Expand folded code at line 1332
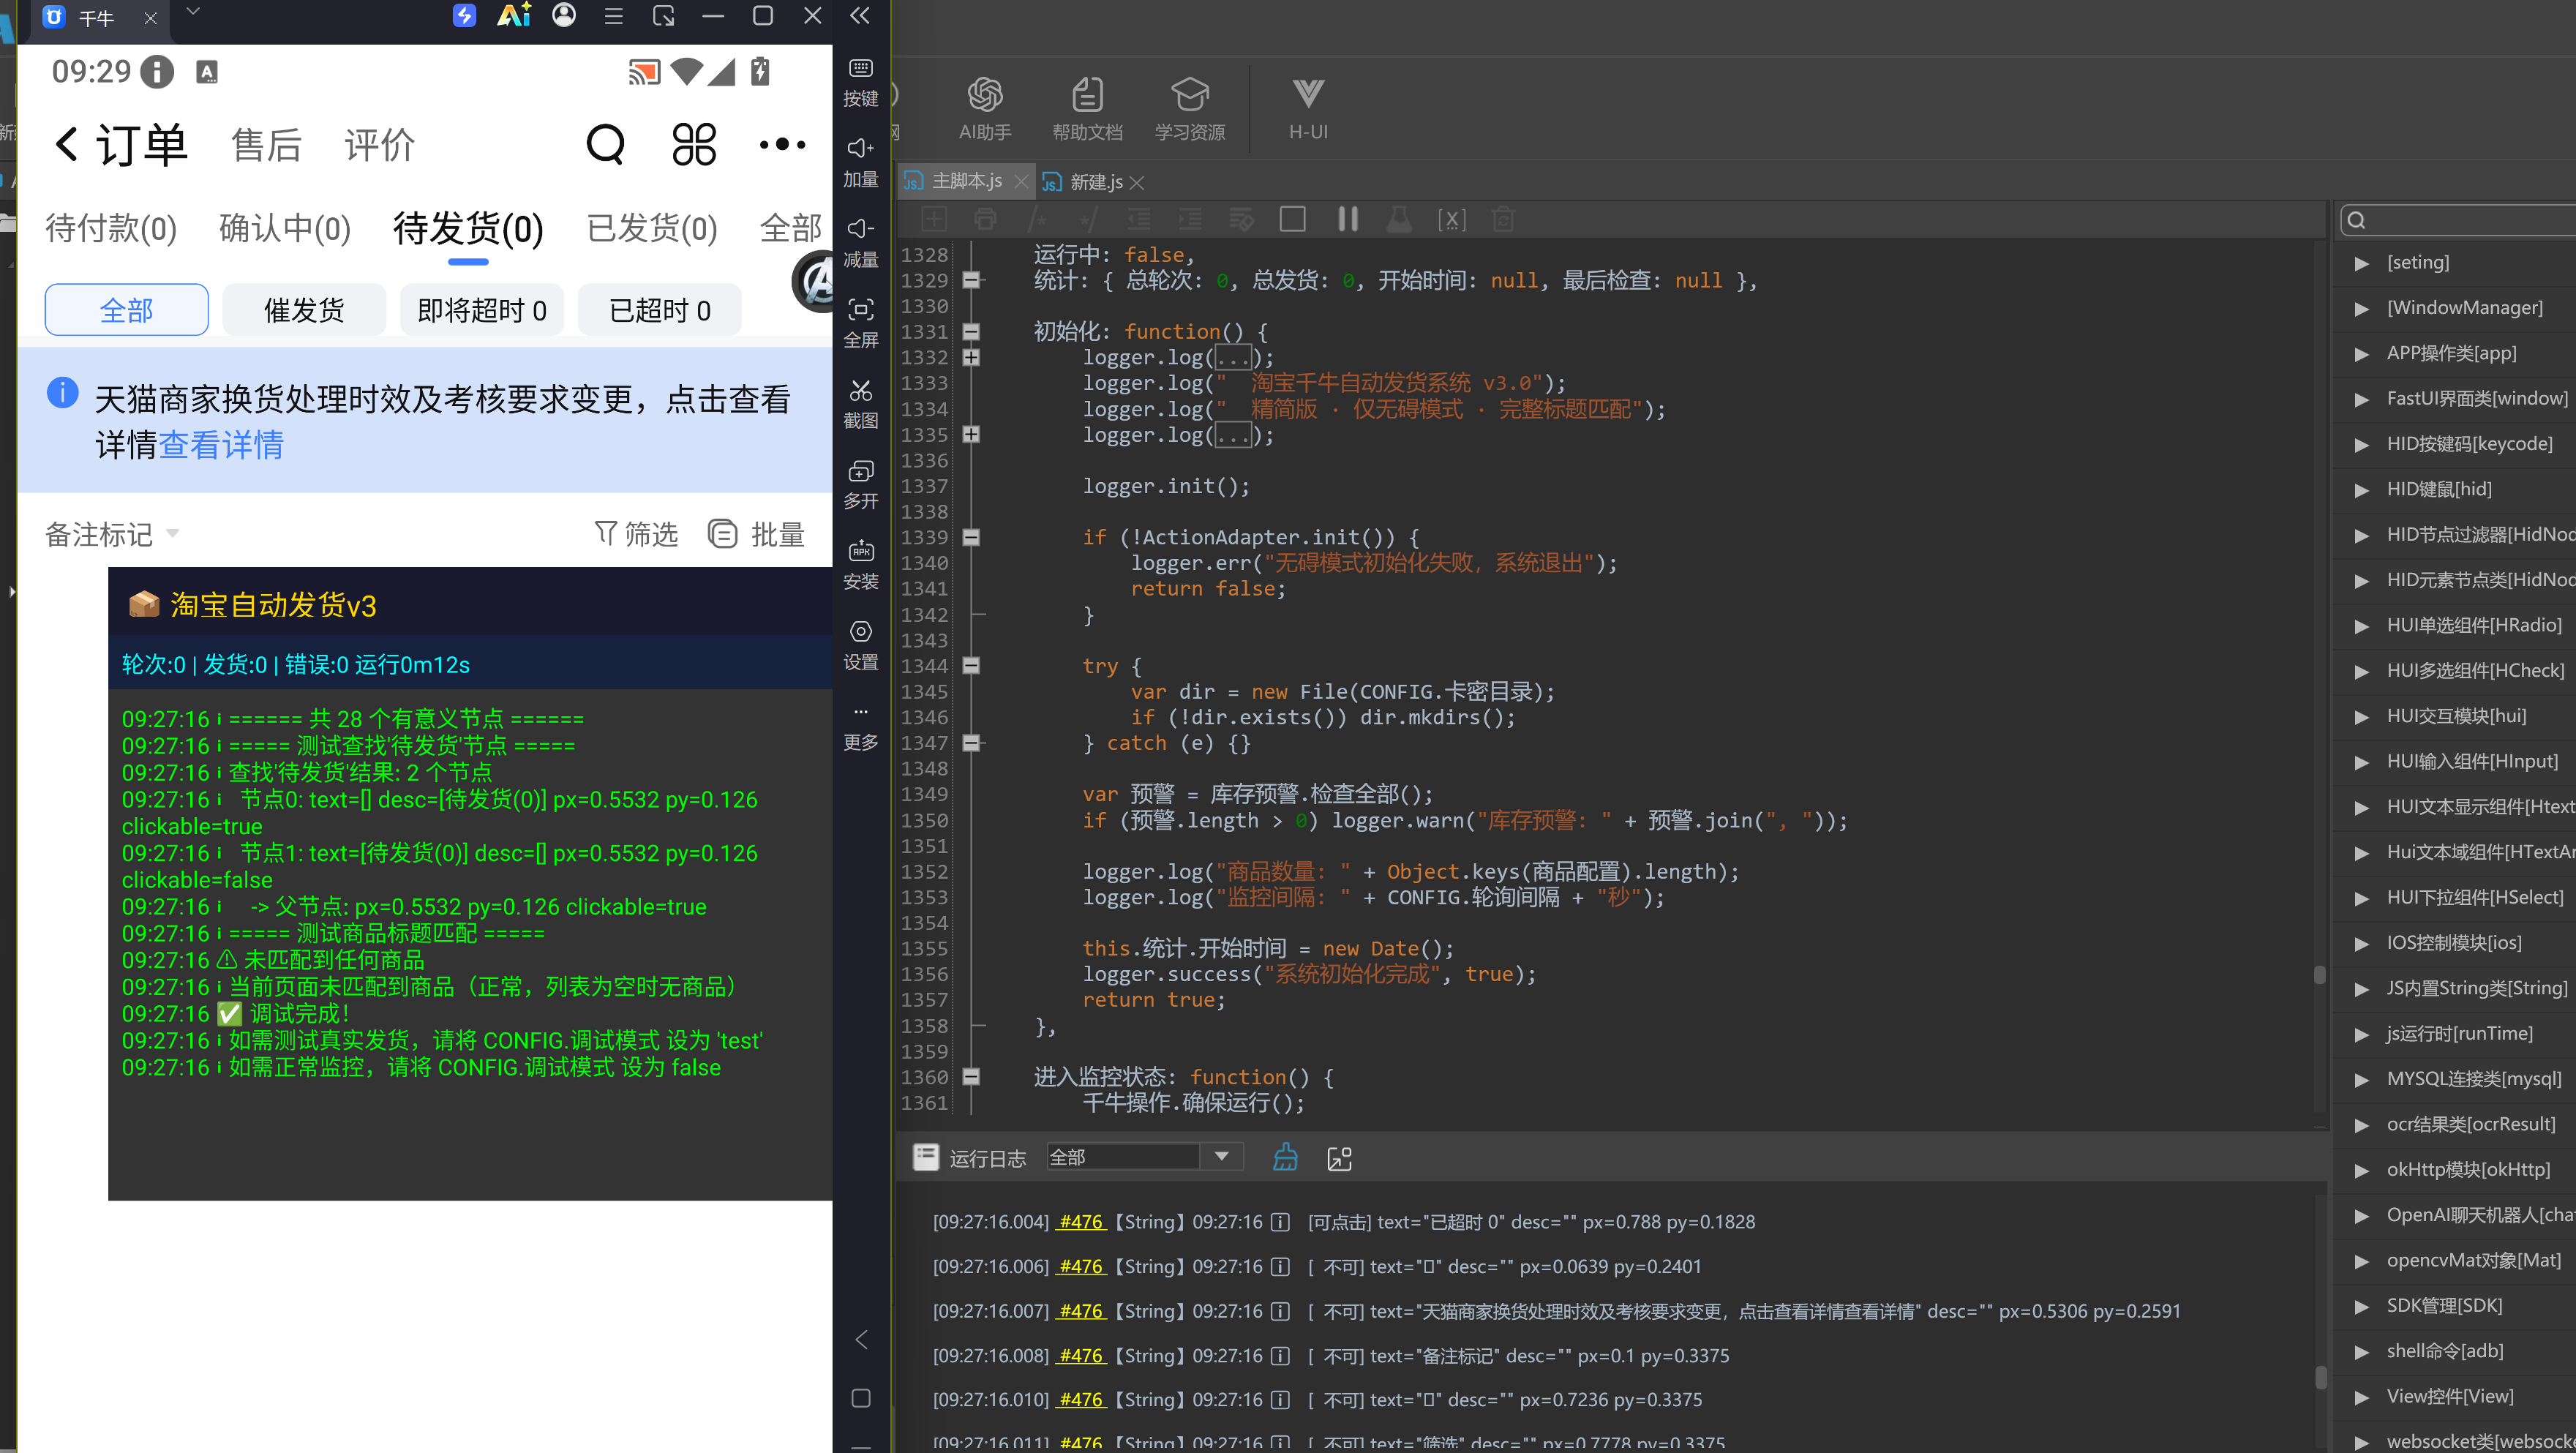This screenshot has width=2576, height=1453. (x=971, y=357)
